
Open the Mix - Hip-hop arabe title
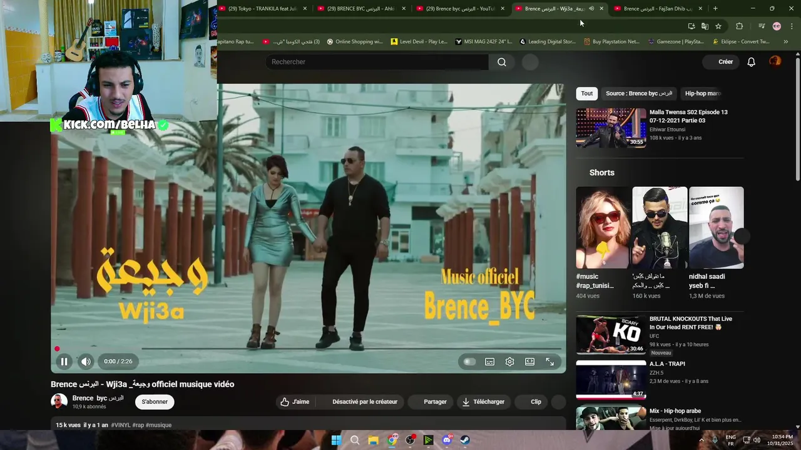pos(675,411)
